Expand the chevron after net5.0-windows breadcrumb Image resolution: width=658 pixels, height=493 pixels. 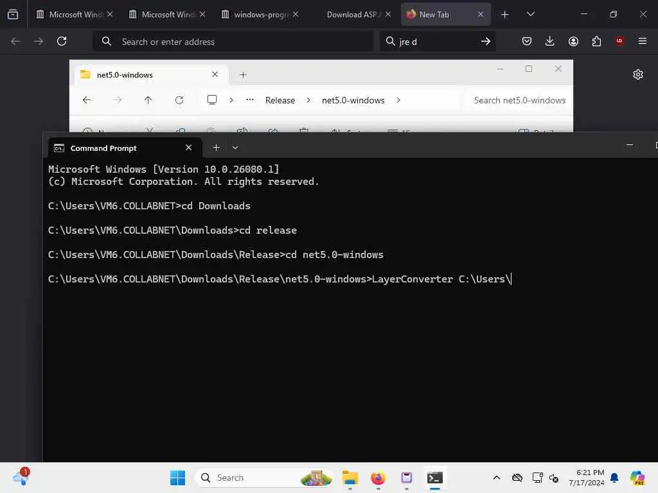pos(398,100)
